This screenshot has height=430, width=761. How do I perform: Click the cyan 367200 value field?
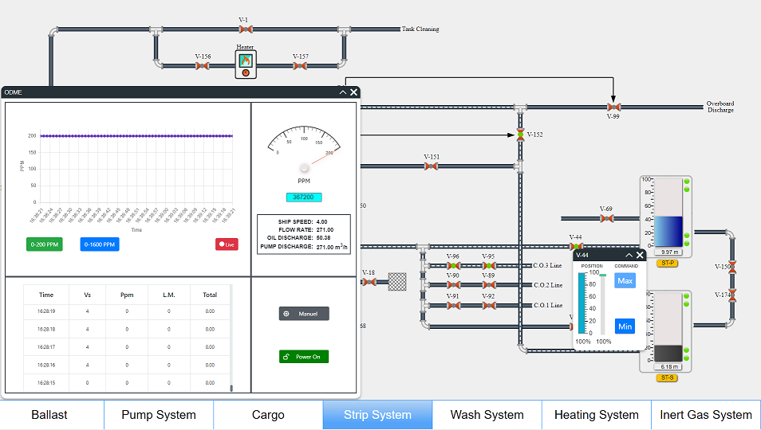pos(304,197)
